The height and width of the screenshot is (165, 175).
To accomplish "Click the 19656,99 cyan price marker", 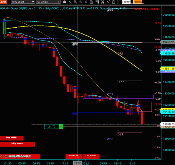I will coord(168,54).
